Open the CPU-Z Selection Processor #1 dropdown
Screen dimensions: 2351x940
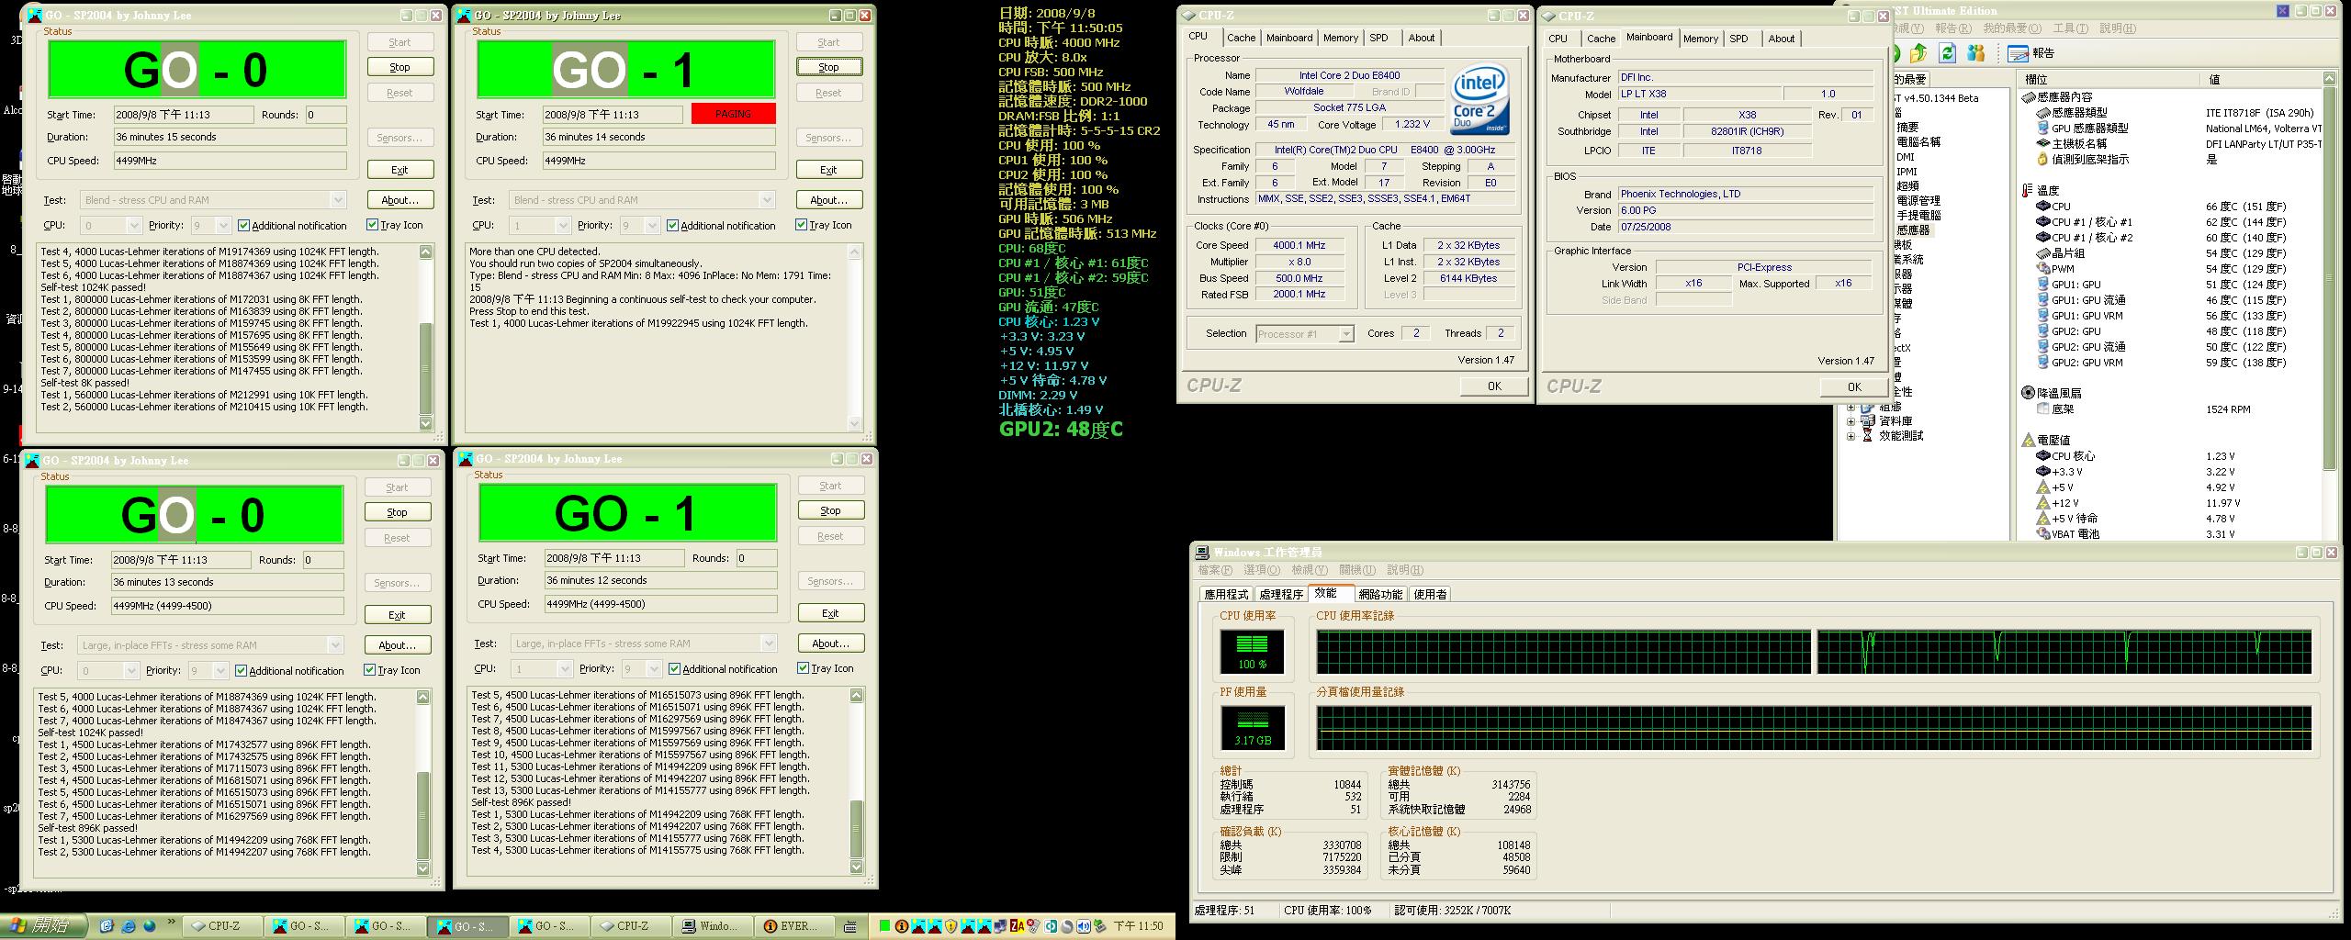(1345, 334)
